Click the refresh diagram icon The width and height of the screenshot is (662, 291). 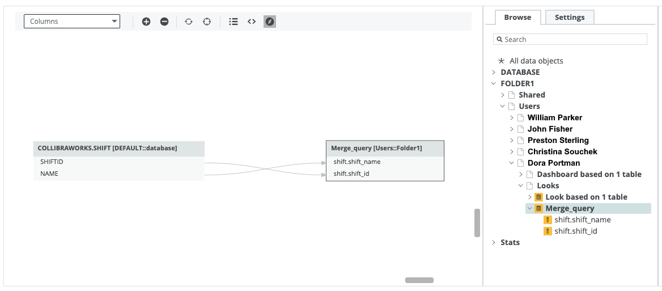[189, 22]
